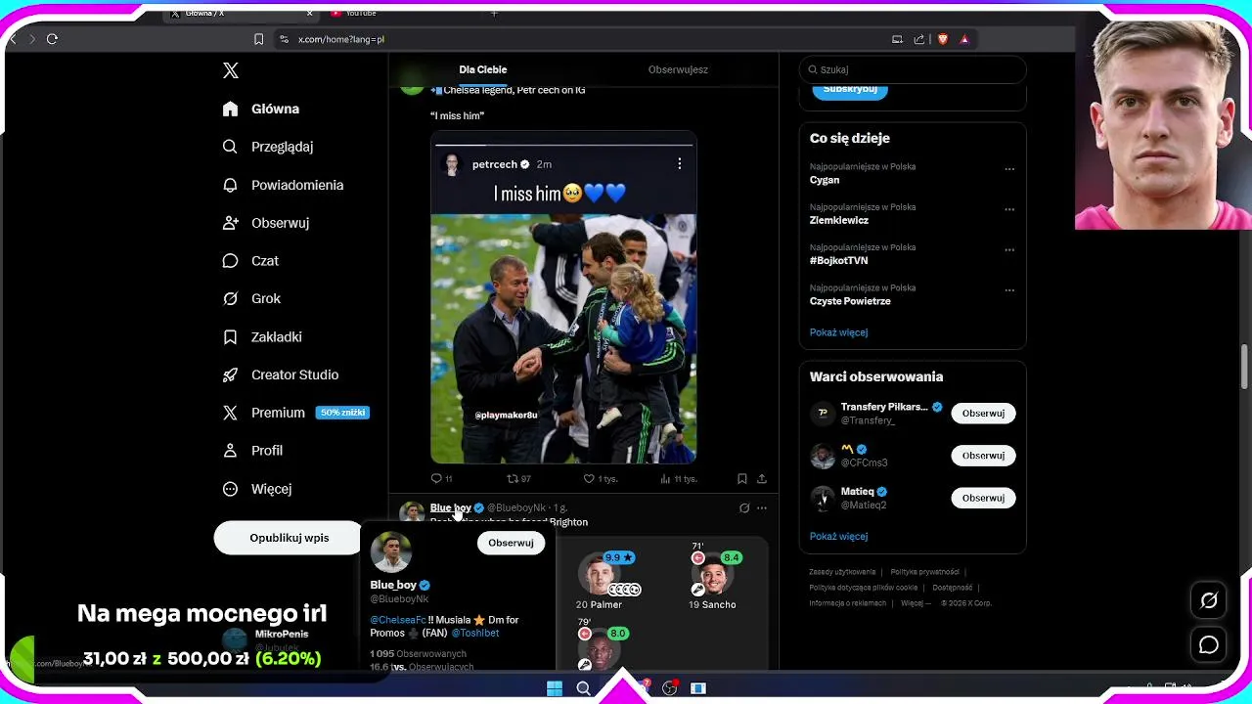
Task: Open the Petr Cech story image
Action: [563, 297]
